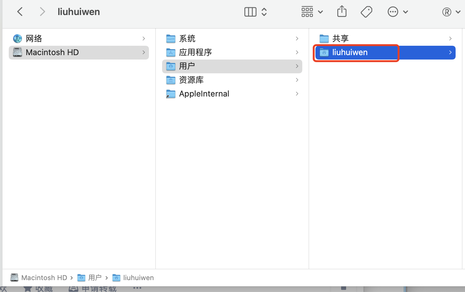Screen dimensions: 465x292
Task: Click the 资源库 folder icon
Action: (171, 80)
